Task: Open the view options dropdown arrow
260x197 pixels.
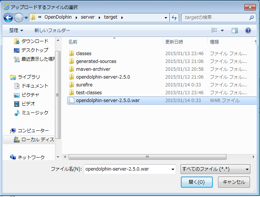Action: [x=222, y=31]
